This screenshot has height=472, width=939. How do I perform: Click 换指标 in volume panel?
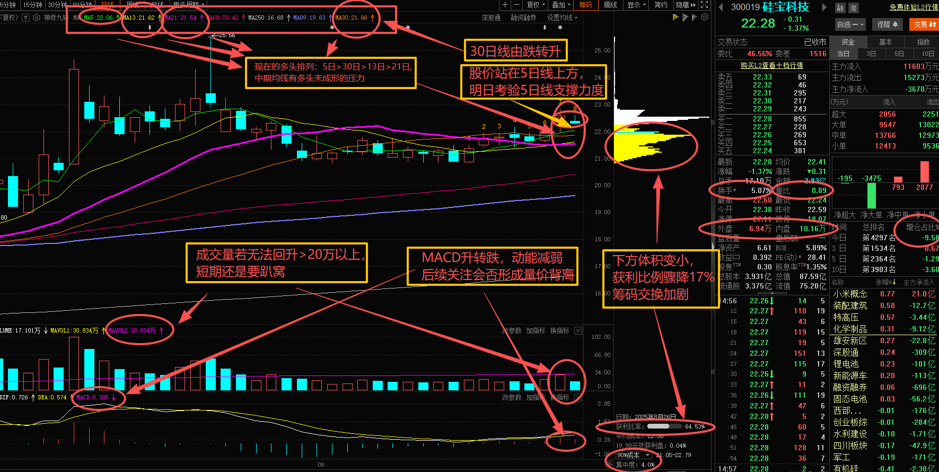559,330
